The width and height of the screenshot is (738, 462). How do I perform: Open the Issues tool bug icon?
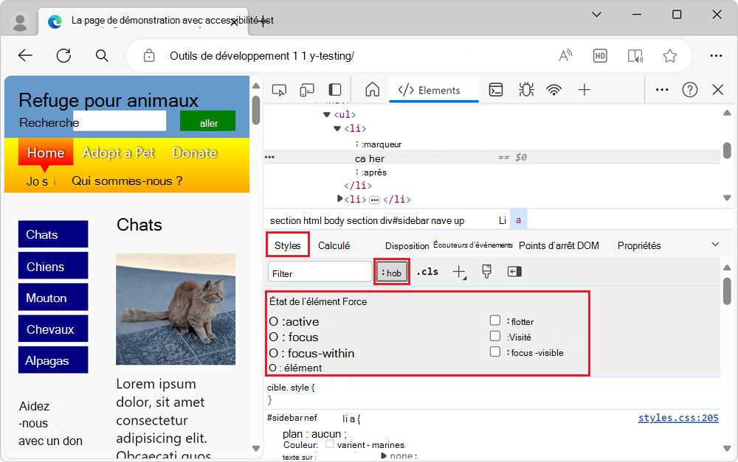[x=525, y=89]
